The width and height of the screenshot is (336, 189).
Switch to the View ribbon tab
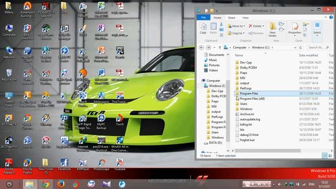pyautogui.click(x=245, y=18)
